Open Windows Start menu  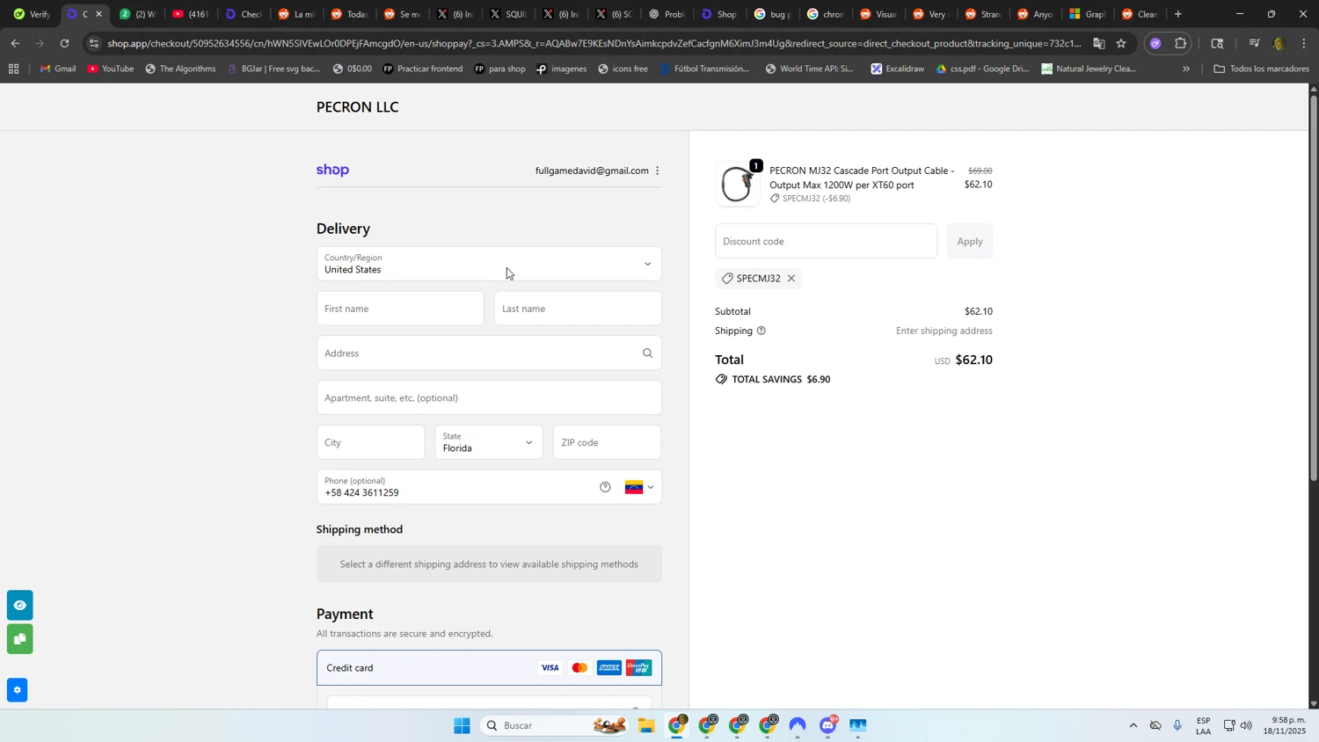[x=462, y=726]
